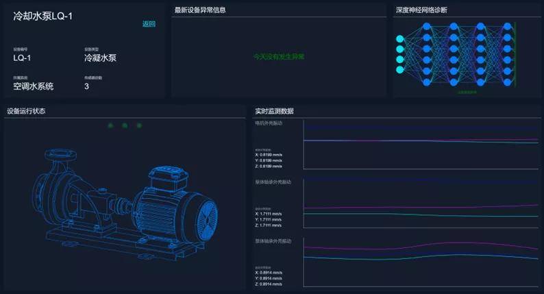Screen dimensions: 544x294
Task: Click the 返回 back link
Action: point(149,24)
